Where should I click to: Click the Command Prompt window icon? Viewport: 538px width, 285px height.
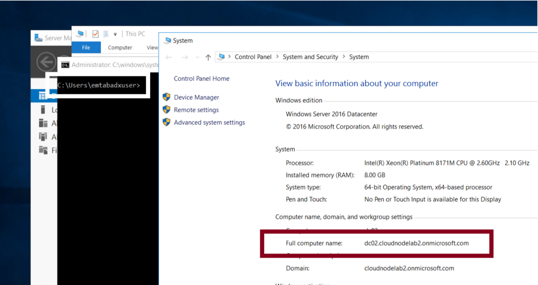tap(65, 65)
